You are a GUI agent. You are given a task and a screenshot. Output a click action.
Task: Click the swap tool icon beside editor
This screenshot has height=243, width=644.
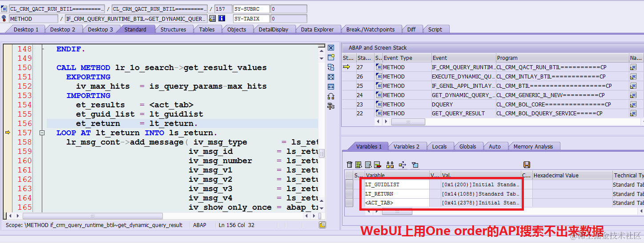[x=330, y=67]
